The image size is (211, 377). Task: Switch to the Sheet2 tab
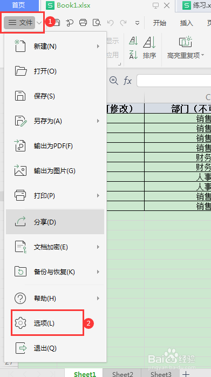(x=122, y=374)
